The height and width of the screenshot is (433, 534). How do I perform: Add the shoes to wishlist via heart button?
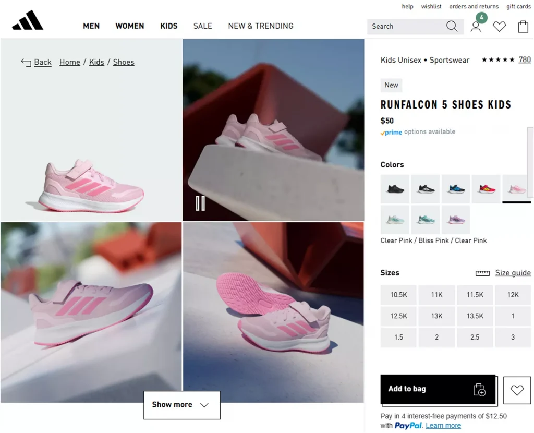(517, 390)
